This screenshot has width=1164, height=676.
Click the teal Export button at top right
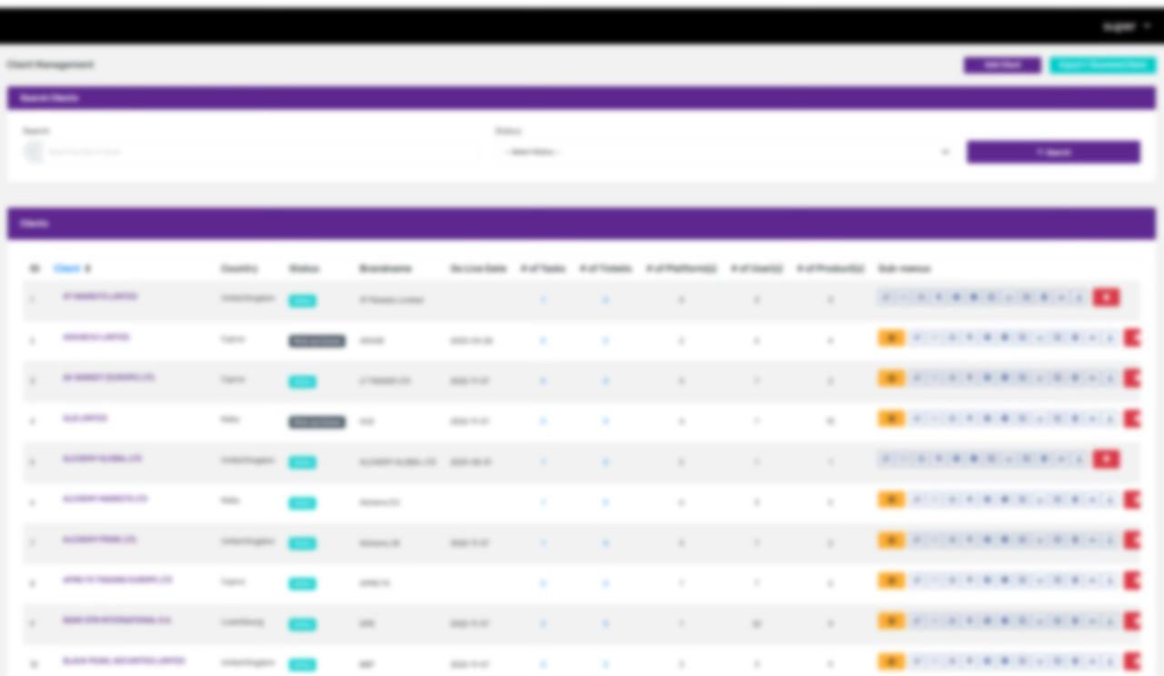[1102, 66]
